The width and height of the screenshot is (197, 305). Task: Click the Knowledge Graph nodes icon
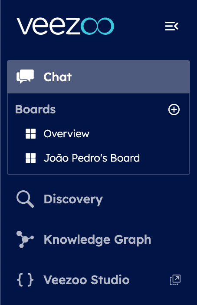(x=25, y=239)
